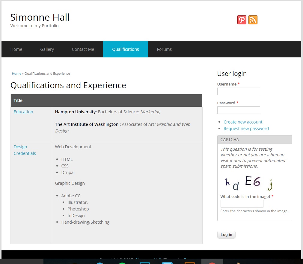This screenshot has width=303, height=264.
Task: Select the Request new password link
Action: [x=246, y=129]
